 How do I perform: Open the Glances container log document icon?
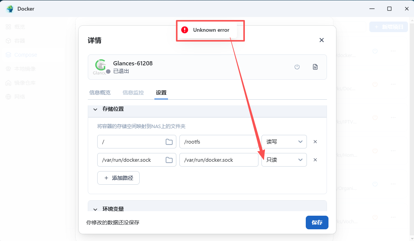tap(315, 67)
